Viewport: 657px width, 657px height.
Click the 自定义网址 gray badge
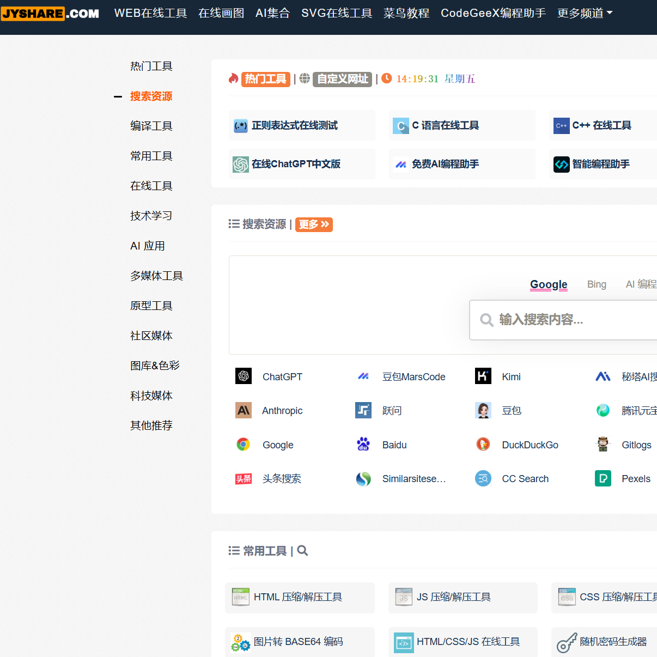(x=342, y=79)
